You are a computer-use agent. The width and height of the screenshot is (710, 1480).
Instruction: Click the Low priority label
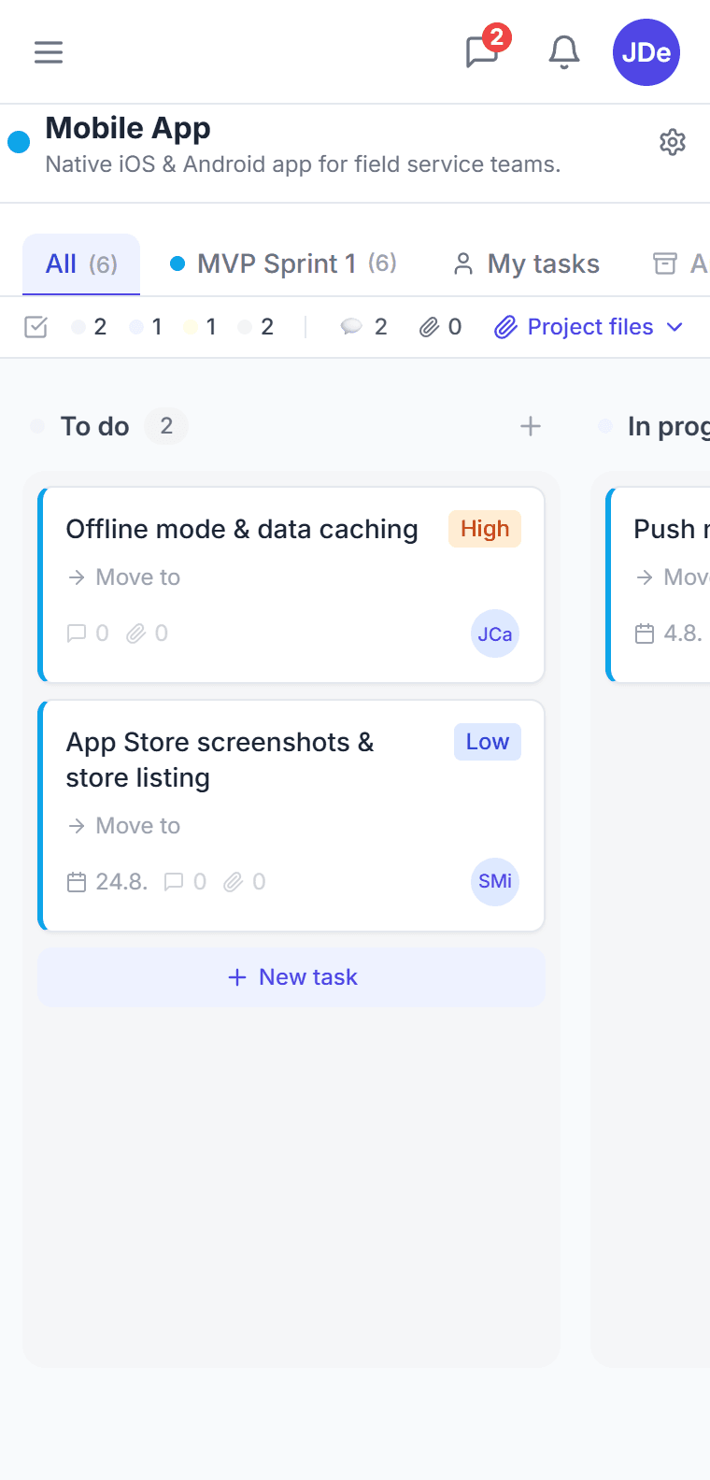488,742
